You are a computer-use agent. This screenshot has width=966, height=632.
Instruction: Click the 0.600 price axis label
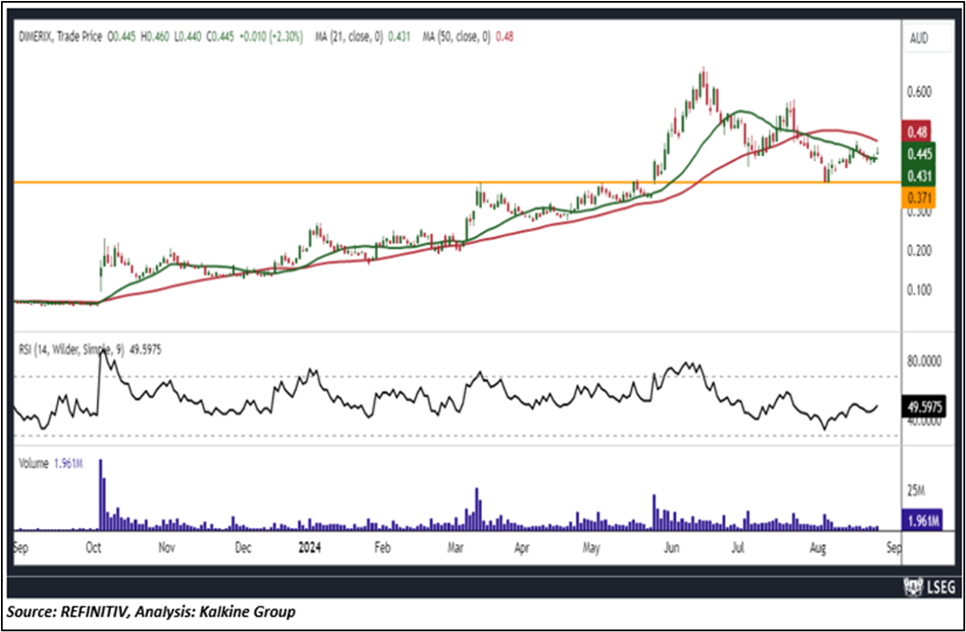point(919,91)
